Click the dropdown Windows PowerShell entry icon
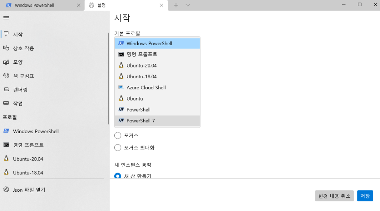This screenshot has width=380, height=211. pyautogui.click(x=121, y=43)
